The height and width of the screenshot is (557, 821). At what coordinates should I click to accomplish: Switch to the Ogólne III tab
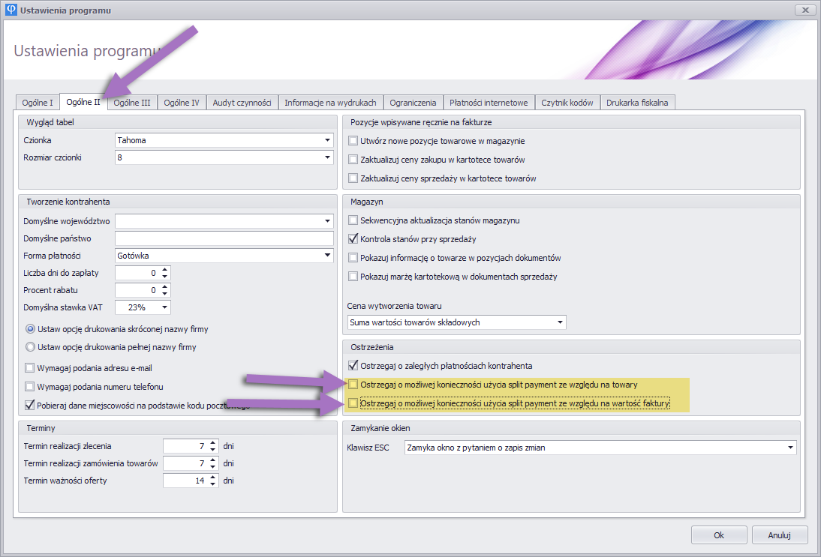[x=132, y=103]
